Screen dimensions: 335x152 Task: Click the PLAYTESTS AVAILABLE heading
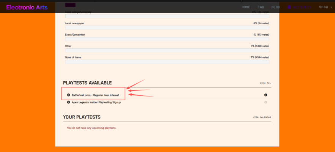click(x=87, y=83)
